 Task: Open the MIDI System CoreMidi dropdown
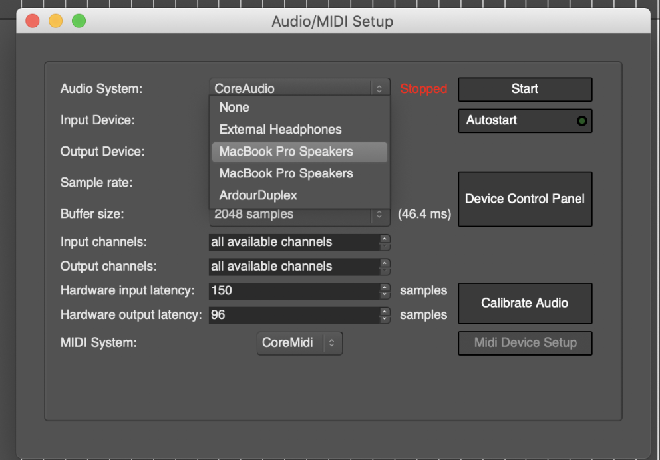click(x=299, y=343)
